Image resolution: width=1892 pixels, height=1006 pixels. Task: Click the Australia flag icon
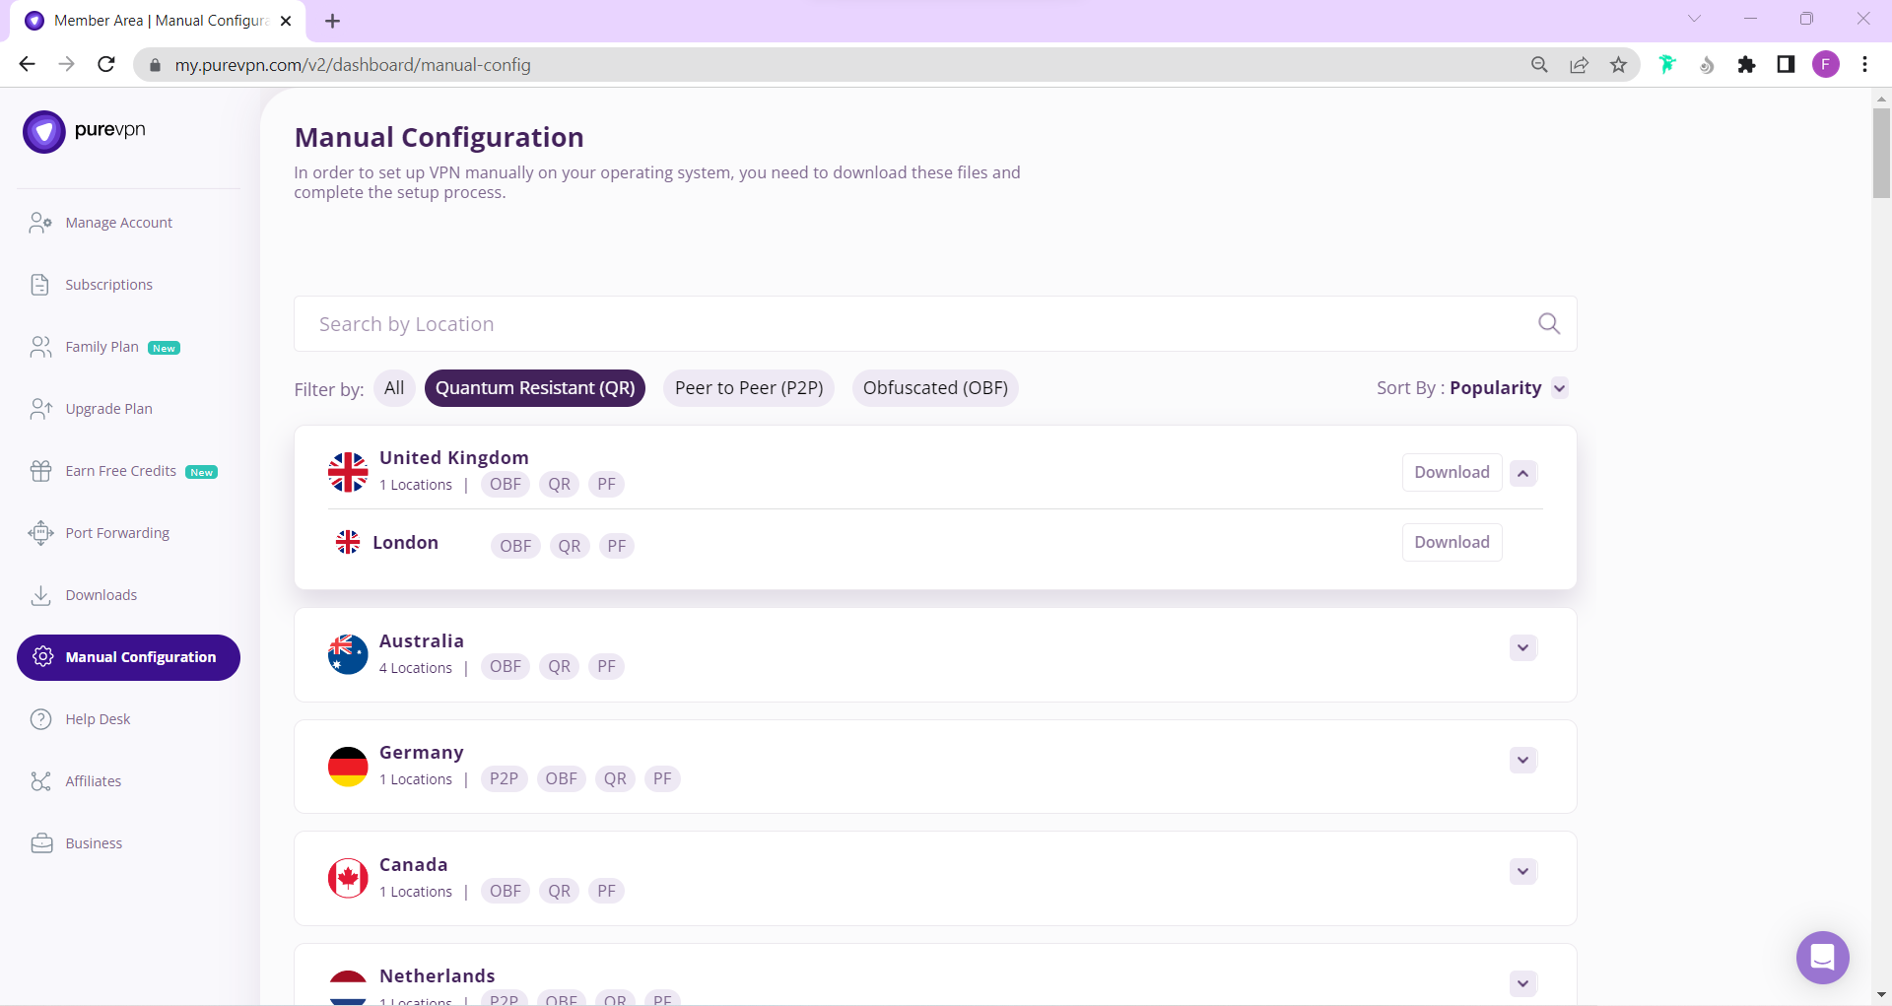click(348, 654)
